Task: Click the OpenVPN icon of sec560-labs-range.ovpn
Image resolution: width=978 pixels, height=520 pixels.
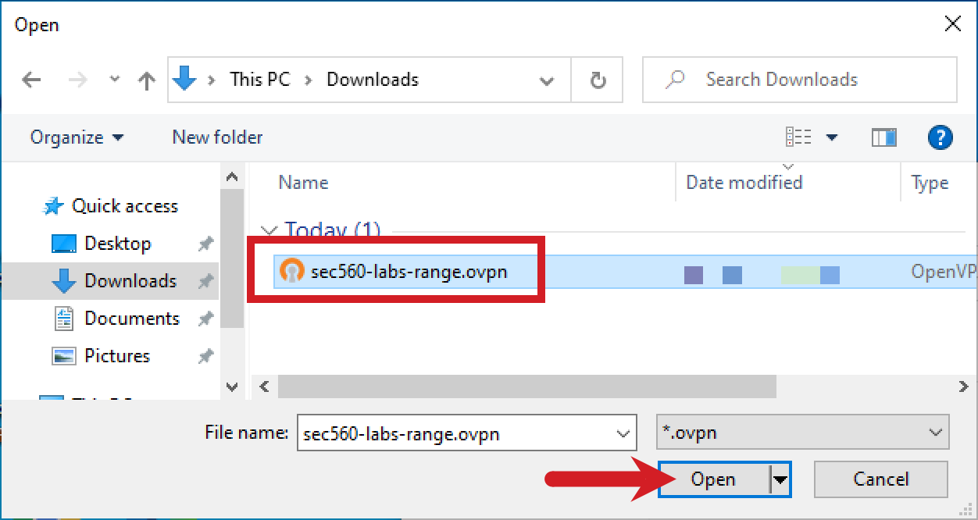Action: (x=291, y=272)
